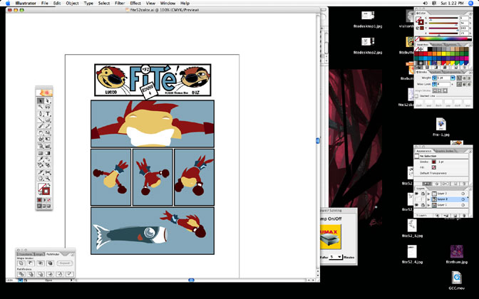Select the Pencil tool
Screen dimensions: 479x299
pos(48,126)
